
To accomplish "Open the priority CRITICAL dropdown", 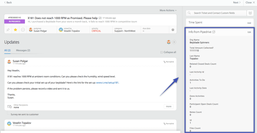I will point(96,31).
